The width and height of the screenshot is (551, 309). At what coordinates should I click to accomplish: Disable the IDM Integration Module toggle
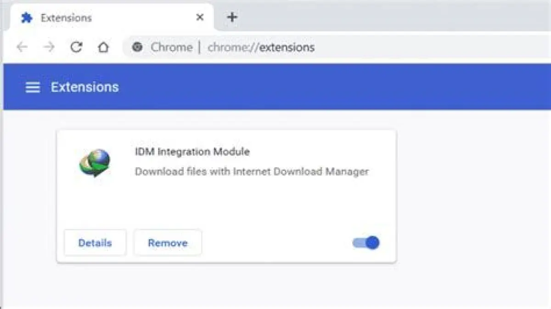coord(366,243)
